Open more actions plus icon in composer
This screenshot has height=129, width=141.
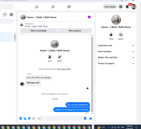pyautogui.click(x=21, y=118)
